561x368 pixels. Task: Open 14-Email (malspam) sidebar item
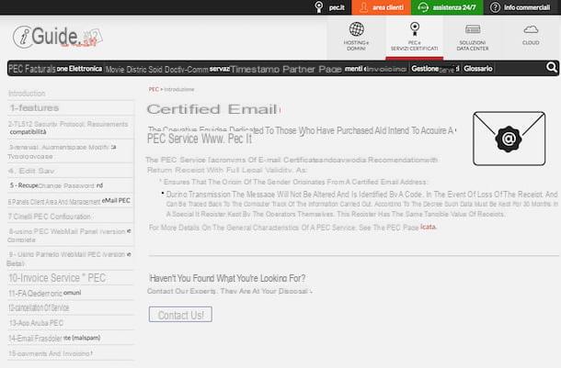tap(54, 338)
